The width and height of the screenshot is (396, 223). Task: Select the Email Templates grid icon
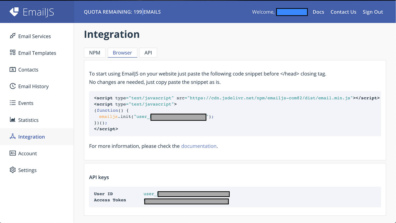coord(12,53)
